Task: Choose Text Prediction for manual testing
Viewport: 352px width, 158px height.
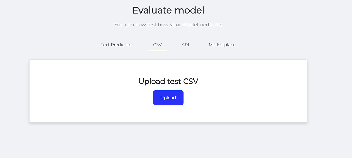Action: [x=117, y=45]
